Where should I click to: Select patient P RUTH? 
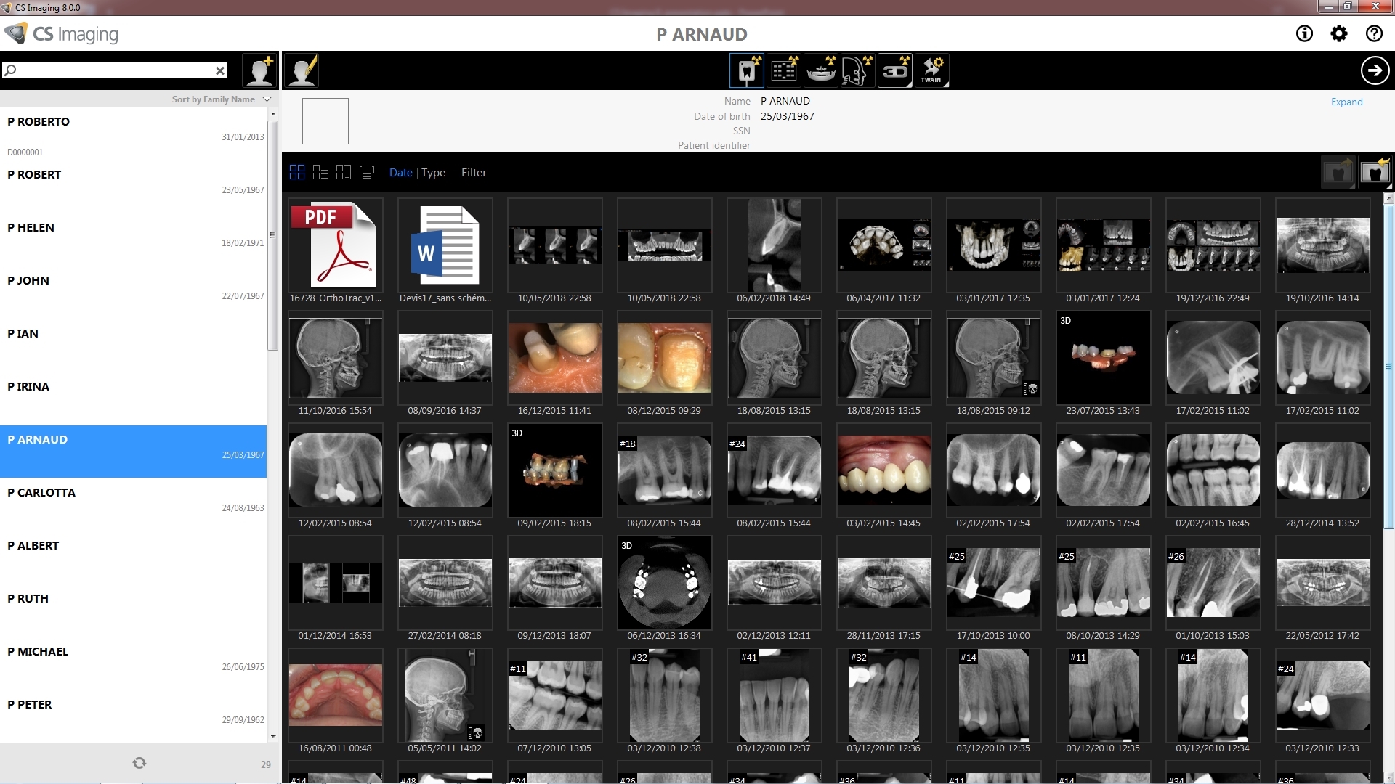tap(134, 611)
